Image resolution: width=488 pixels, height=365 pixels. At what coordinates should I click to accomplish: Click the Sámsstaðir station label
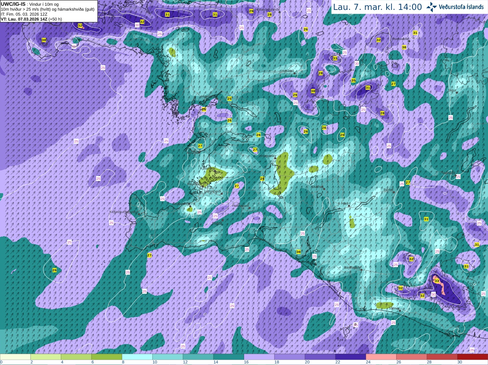point(352,267)
